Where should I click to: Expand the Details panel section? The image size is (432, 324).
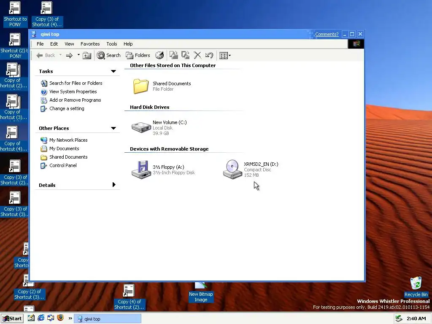click(x=114, y=185)
